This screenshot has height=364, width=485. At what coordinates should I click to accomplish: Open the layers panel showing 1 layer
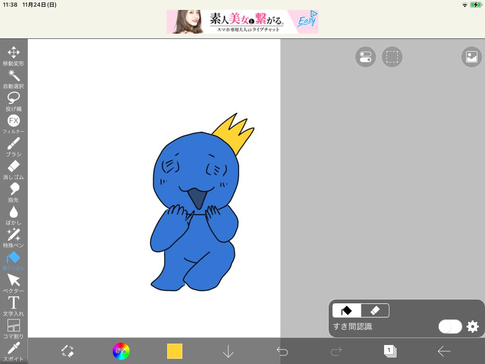click(390, 351)
